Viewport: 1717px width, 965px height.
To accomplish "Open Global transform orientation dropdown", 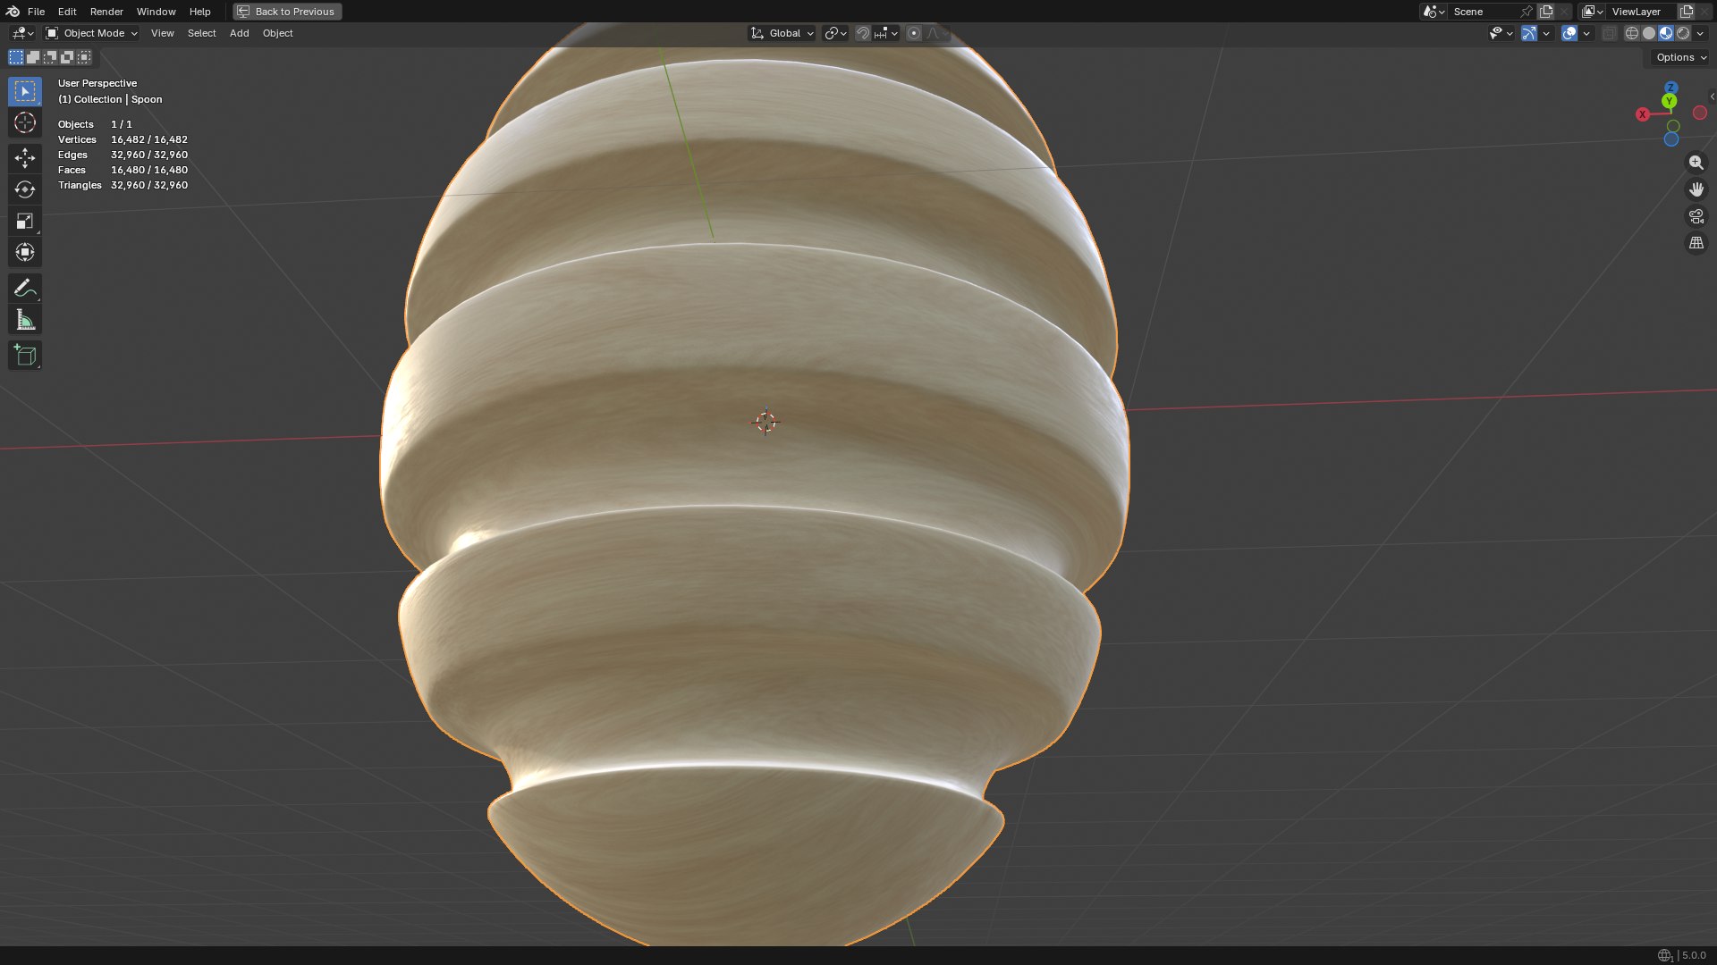I will point(782,33).
